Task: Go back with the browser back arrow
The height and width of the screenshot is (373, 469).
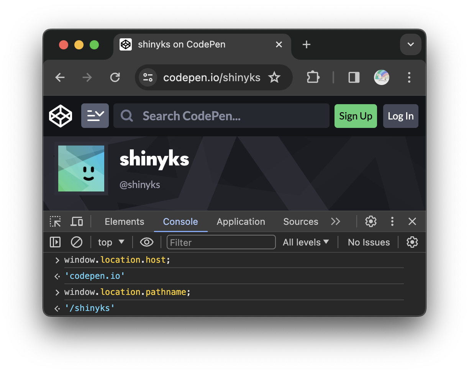Action: [60, 78]
